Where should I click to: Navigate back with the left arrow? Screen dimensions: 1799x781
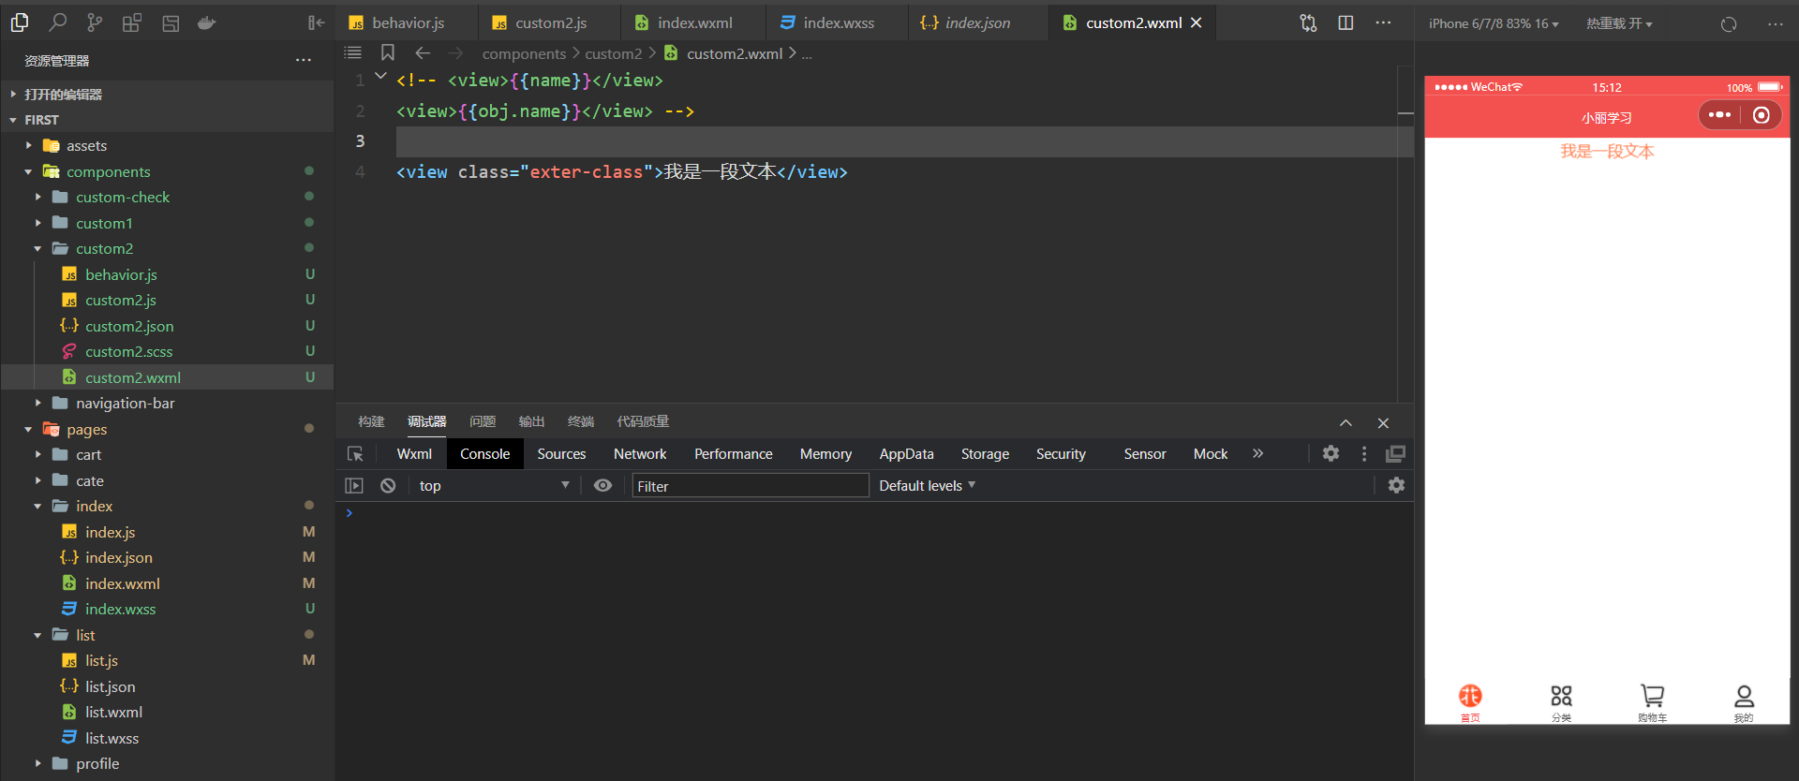tap(423, 53)
